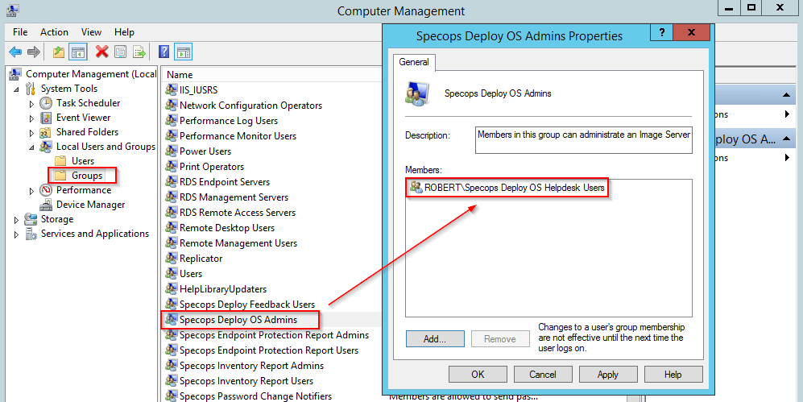Viewport: 803px width, 402px height.
Task: Click the Computer Management root node icon
Action: pos(15,74)
